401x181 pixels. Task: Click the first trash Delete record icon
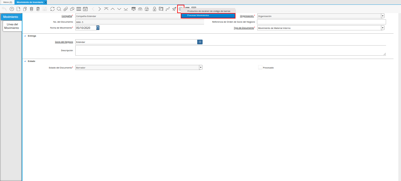(32, 9)
